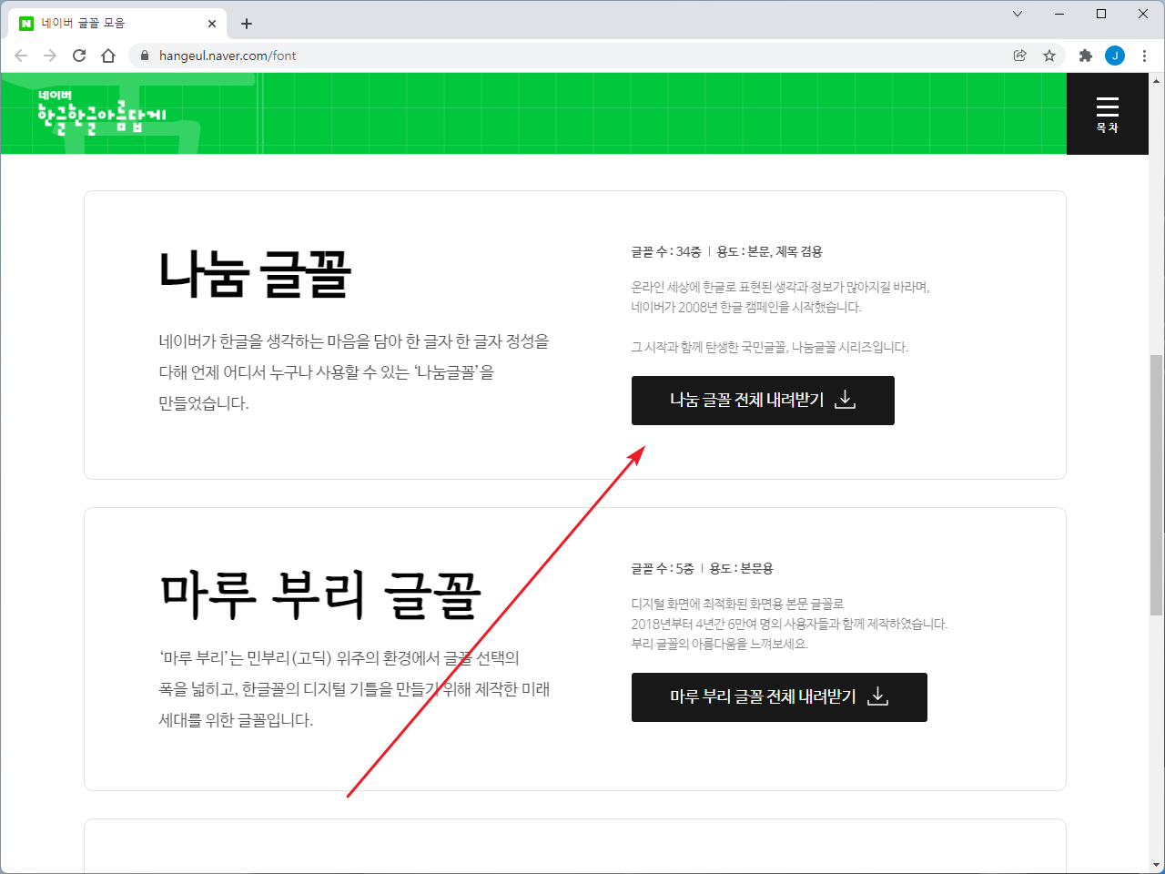Maximize the Chrome window

(x=1101, y=14)
